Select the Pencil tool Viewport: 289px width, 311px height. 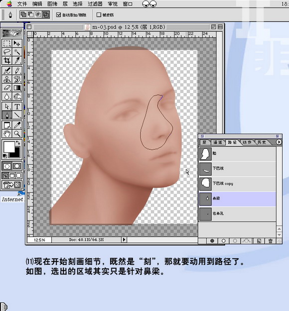point(17,71)
